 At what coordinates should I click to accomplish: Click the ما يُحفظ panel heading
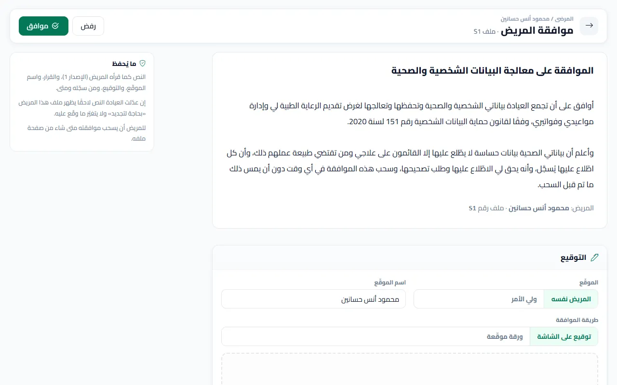124,63
